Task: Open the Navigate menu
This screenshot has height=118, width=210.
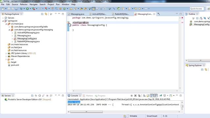Action: (33, 4)
